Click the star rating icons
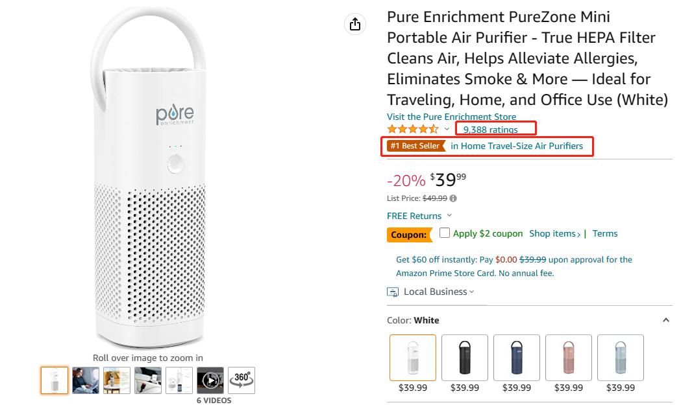The height and width of the screenshot is (407, 681). [x=413, y=129]
